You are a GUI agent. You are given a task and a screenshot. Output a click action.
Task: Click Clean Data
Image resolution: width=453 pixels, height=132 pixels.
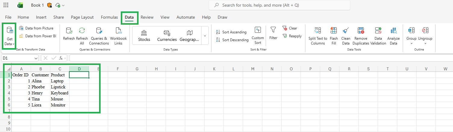tap(346, 36)
